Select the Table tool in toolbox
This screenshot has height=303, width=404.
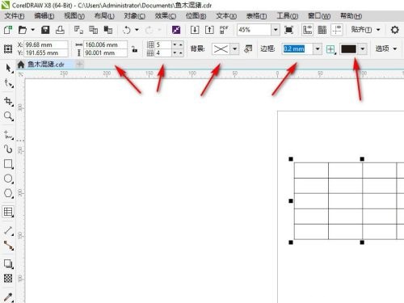(x=8, y=212)
